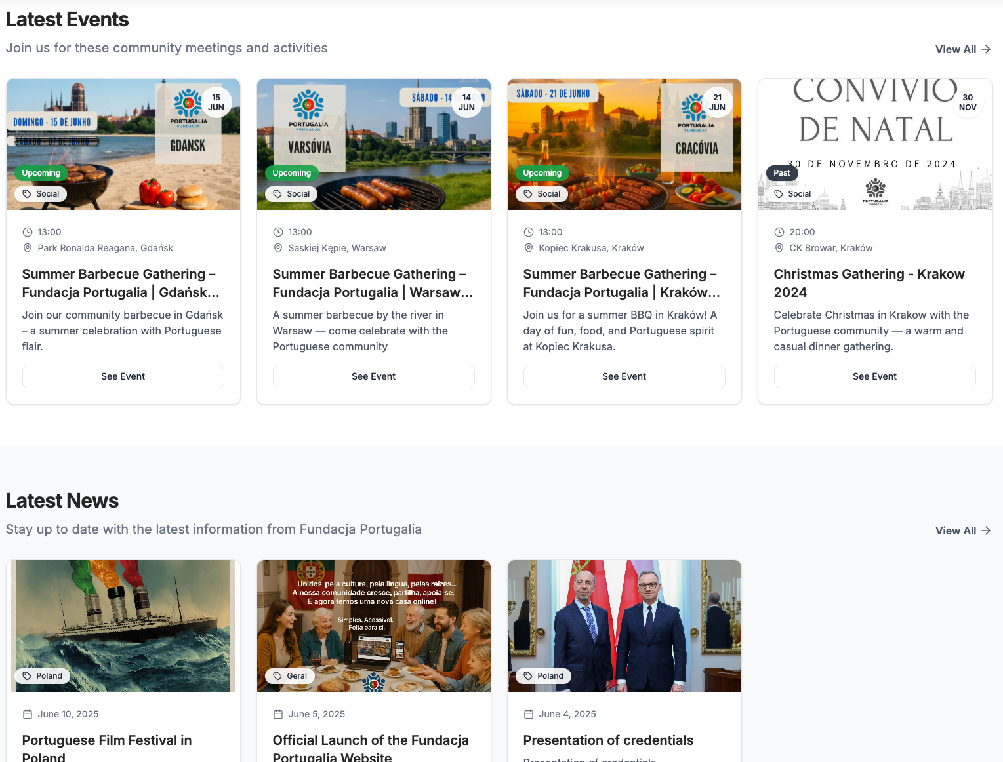
Task: Click the 21 JUN date badge
Action: (x=717, y=102)
